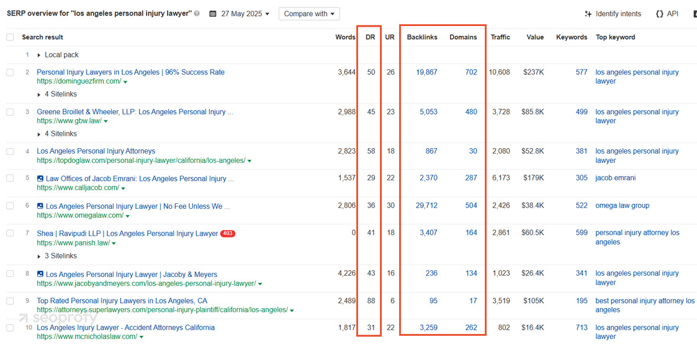The width and height of the screenshot is (697, 344).
Task: Open the dominguezfirm.com URL dropdown arrow
Action: point(126,82)
